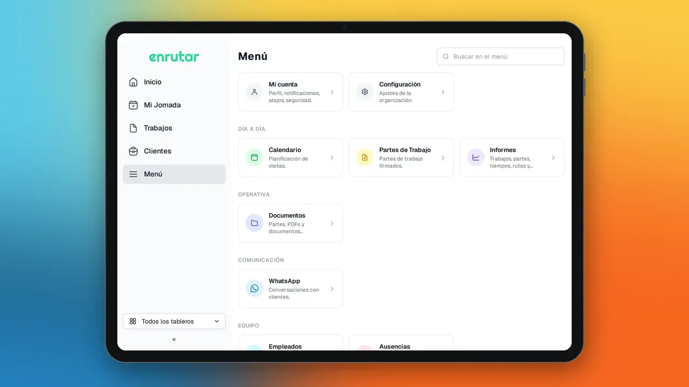The height and width of the screenshot is (387, 689).
Task: Open the Partes de Trabajo title link
Action: click(405, 150)
